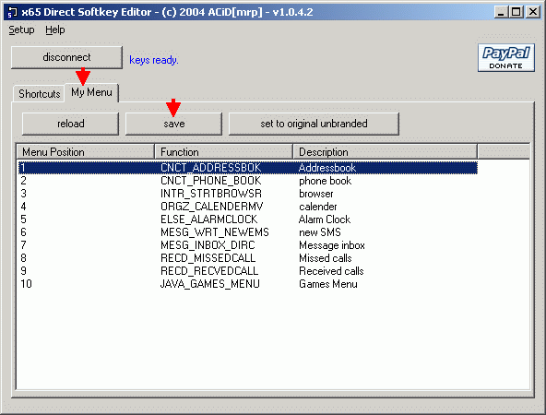Select the MESG_INBOX_DIRC Message inbox row

coord(248,245)
